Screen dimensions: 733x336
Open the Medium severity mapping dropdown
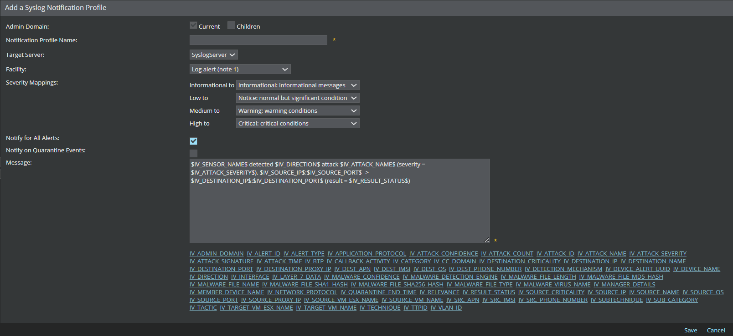click(x=298, y=110)
